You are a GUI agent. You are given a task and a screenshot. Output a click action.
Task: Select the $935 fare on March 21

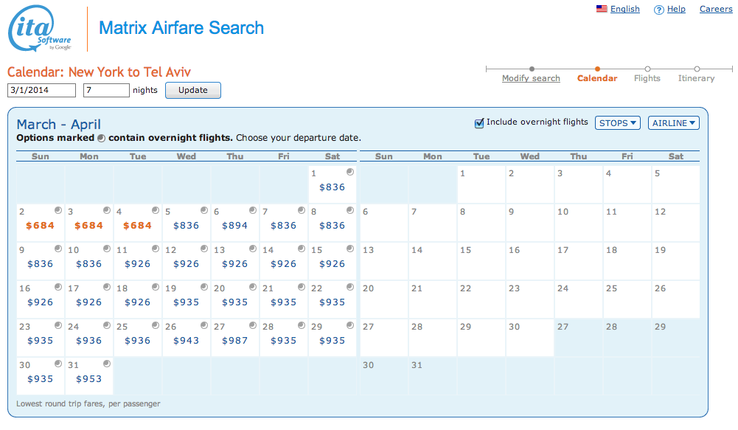pyautogui.click(x=283, y=302)
